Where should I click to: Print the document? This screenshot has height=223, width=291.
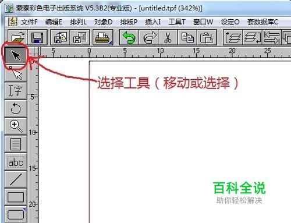click(x=103, y=37)
